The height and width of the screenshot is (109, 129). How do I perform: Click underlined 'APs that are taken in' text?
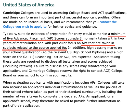click(98, 43)
